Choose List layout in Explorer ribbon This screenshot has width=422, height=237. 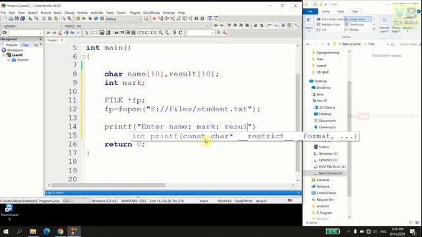tap(322, 30)
